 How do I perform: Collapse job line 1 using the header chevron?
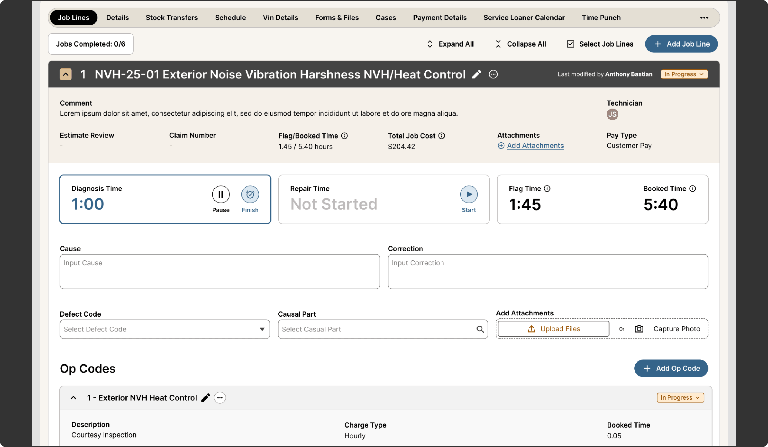pos(65,74)
